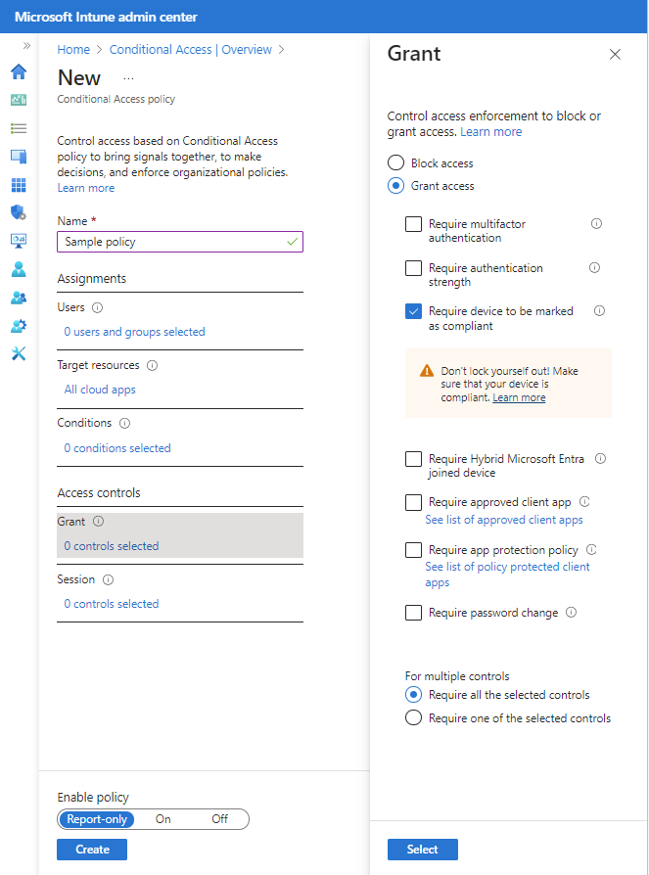Open Endpoint security shield icon
This screenshot has width=649, height=875.
point(19,212)
